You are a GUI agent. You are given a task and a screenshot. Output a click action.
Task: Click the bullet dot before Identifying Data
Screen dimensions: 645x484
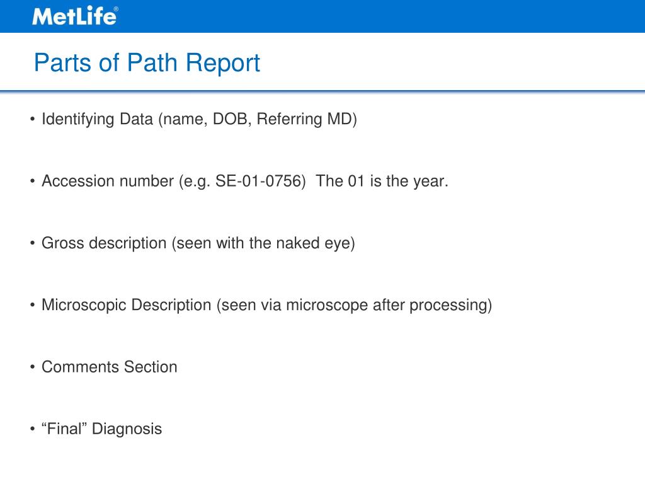point(33,119)
